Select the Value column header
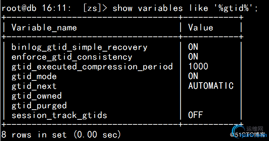Screen dimensions: 269x141 click(200, 27)
